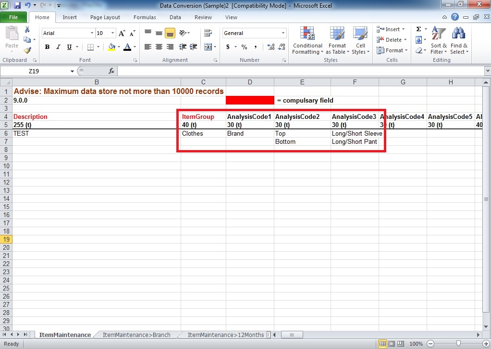
Task: Expand the font size dropdown
Action: (x=113, y=33)
